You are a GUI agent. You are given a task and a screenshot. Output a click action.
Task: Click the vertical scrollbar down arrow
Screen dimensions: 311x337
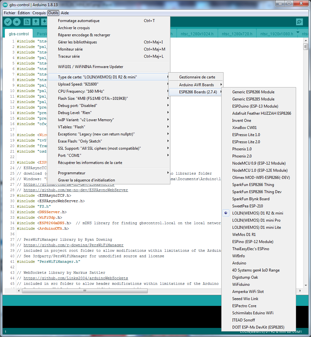[305, 285]
